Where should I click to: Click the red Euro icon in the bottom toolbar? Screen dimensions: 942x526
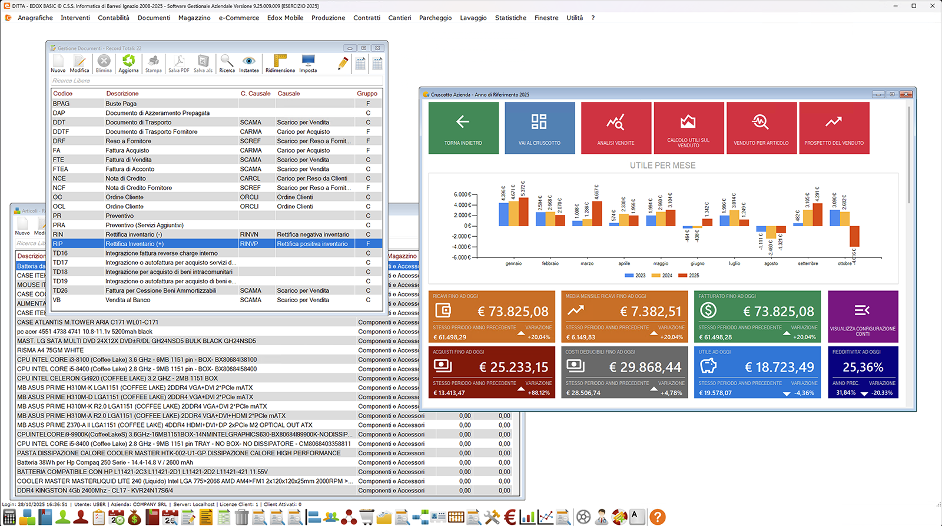point(510,517)
